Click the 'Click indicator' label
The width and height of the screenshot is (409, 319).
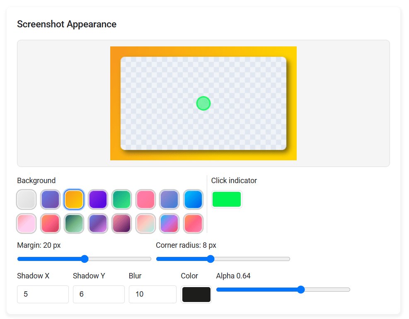click(234, 181)
